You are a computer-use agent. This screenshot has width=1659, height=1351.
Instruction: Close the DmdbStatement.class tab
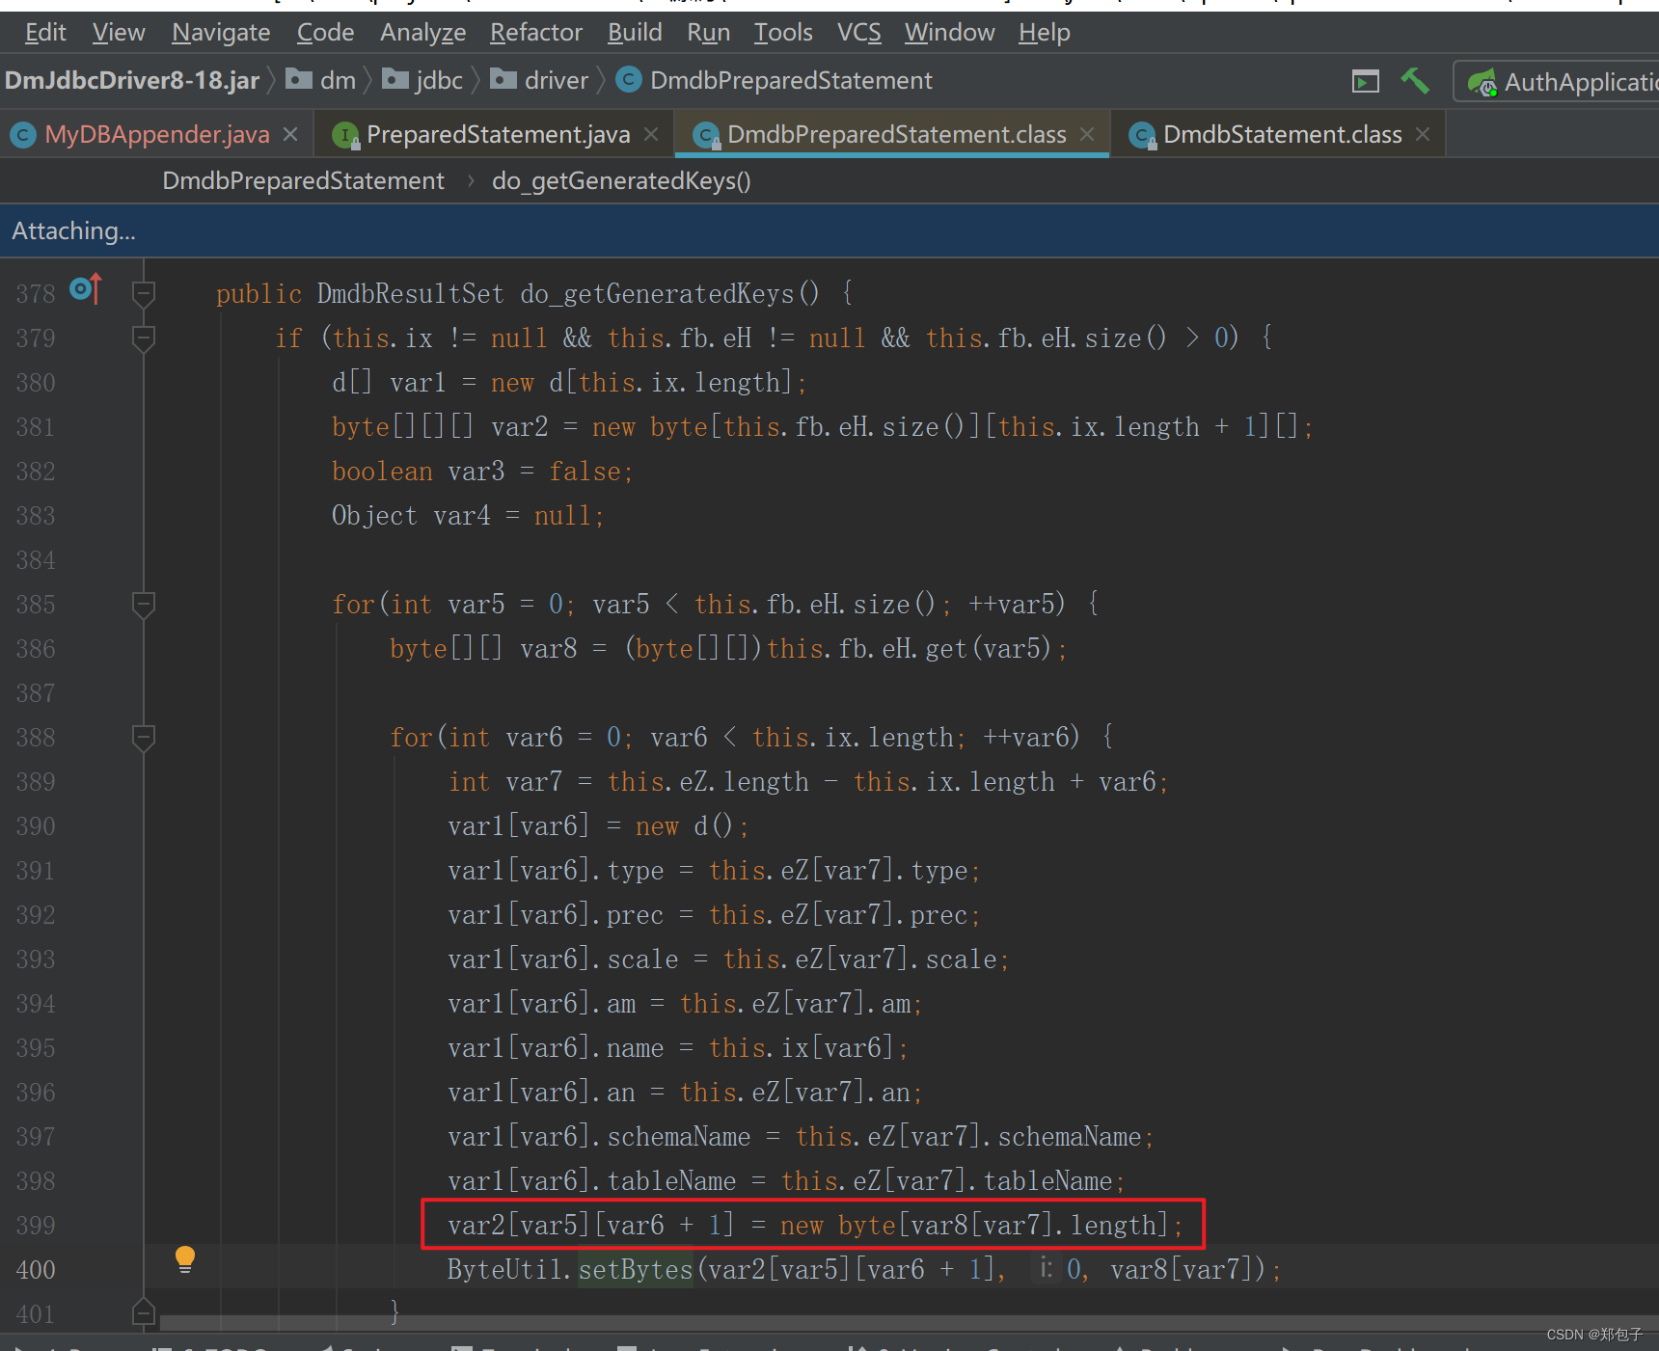click(1423, 134)
